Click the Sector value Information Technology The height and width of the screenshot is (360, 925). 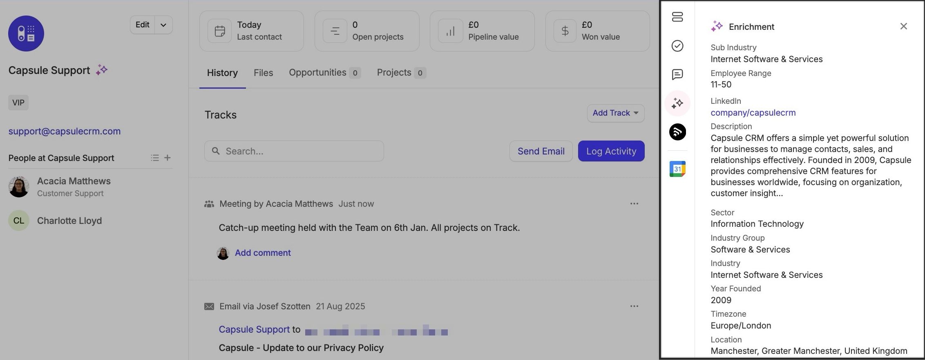click(x=757, y=224)
